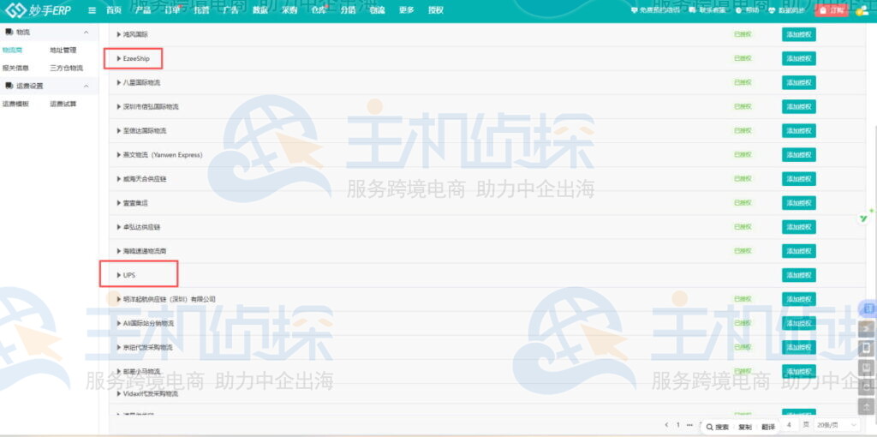Click the floating refresh icon

pyautogui.click(x=867, y=386)
